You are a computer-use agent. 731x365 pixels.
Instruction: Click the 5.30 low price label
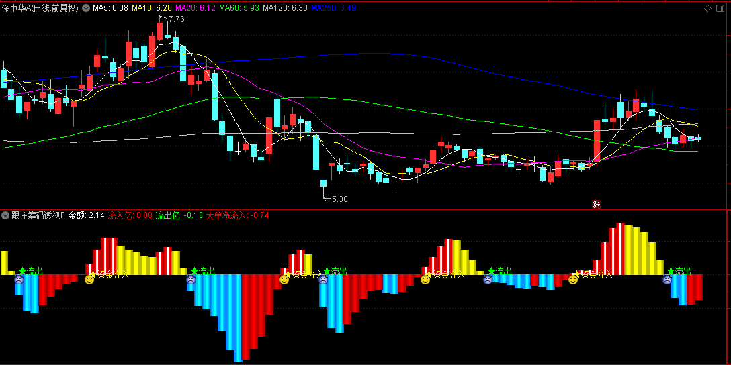click(x=340, y=199)
